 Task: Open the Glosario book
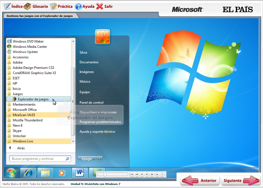pos(36,6)
